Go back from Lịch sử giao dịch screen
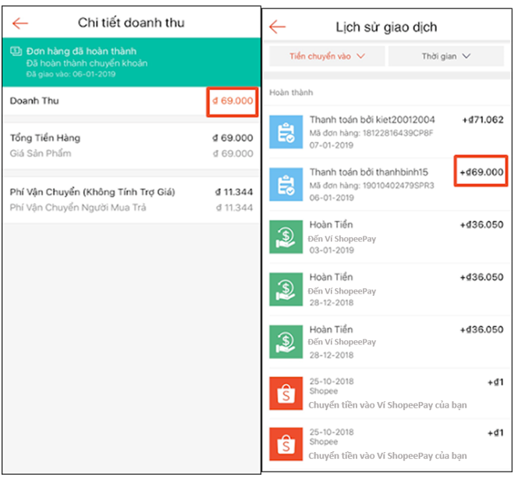 [x=277, y=27]
